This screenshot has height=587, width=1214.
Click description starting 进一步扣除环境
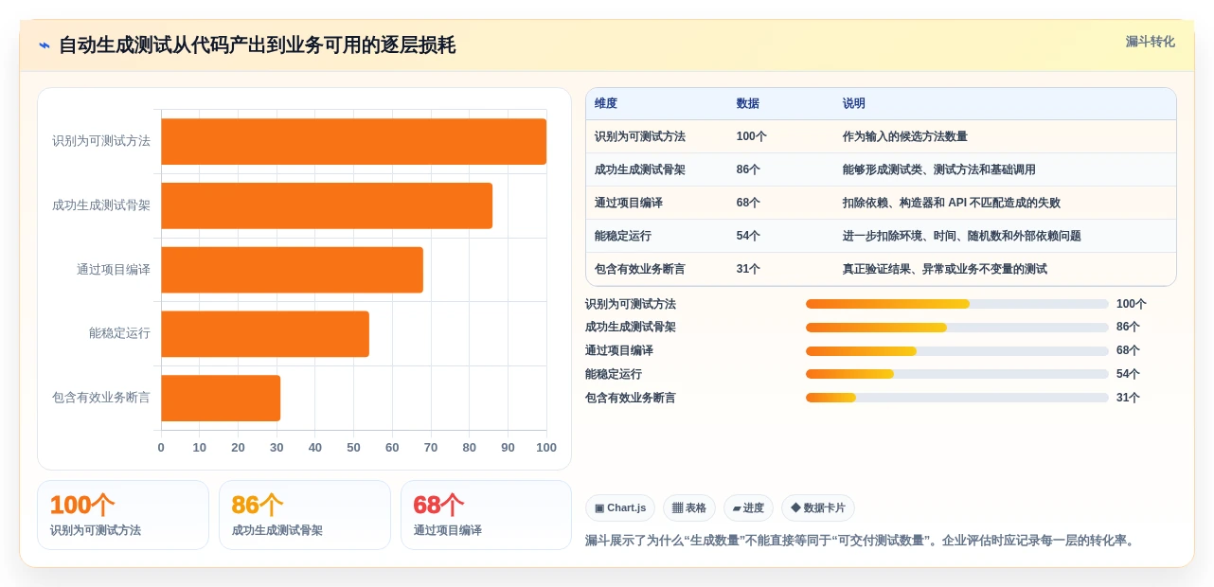[962, 236]
